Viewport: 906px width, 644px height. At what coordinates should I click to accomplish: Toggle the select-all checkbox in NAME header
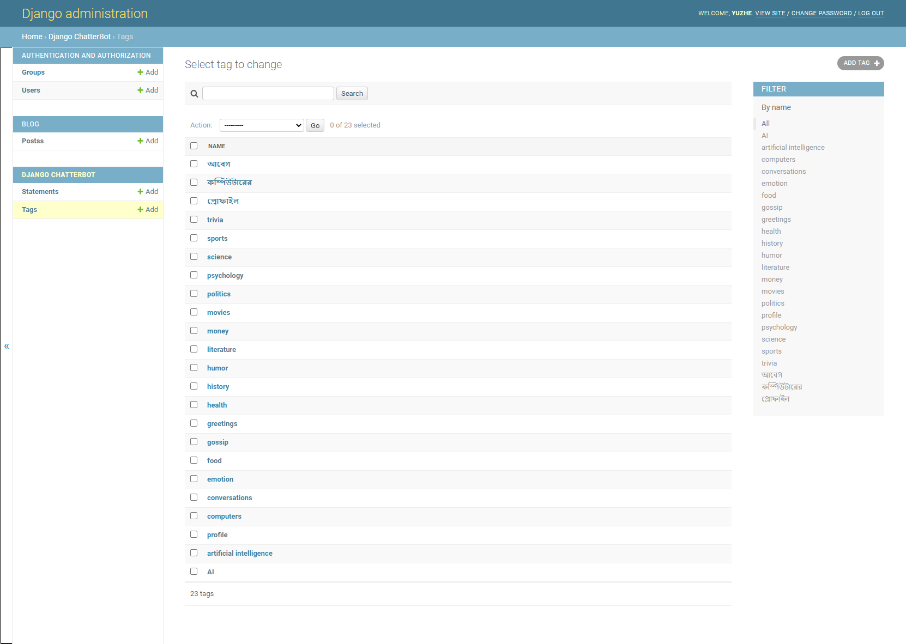tap(194, 146)
